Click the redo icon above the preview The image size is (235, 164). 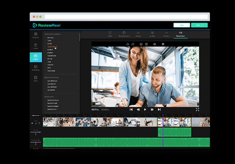[132, 44]
